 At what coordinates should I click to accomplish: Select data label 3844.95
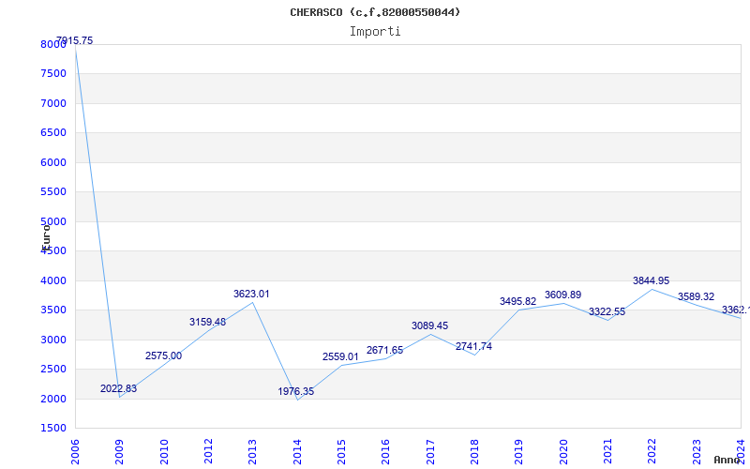click(x=652, y=280)
